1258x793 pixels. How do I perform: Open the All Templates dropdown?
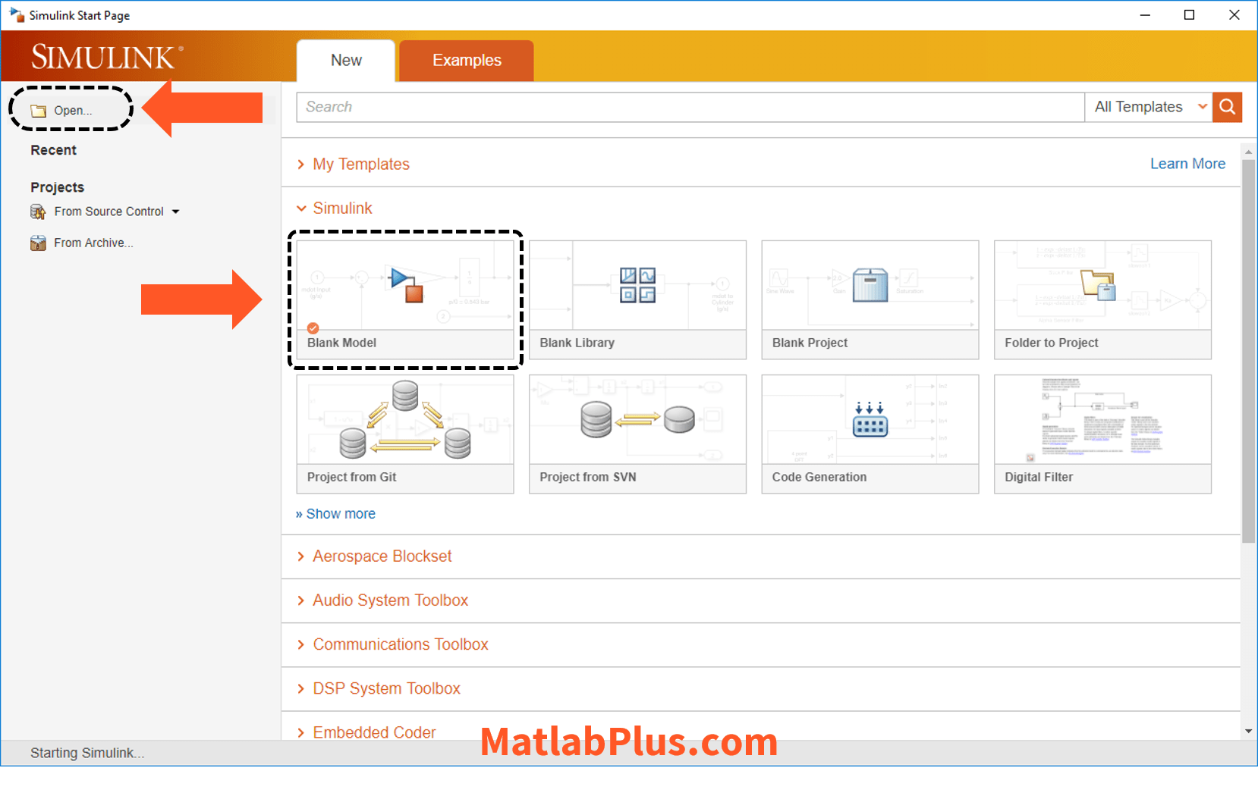tap(1149, 107)
